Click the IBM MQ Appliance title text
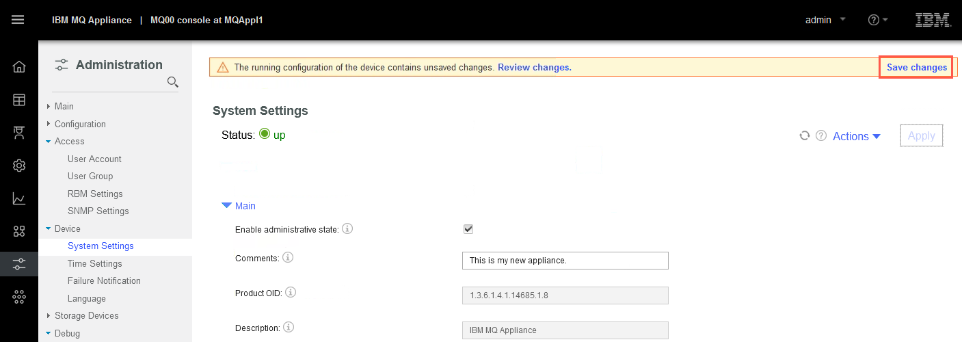This screenshot has height=342, width=962. (x=92, y=20)
